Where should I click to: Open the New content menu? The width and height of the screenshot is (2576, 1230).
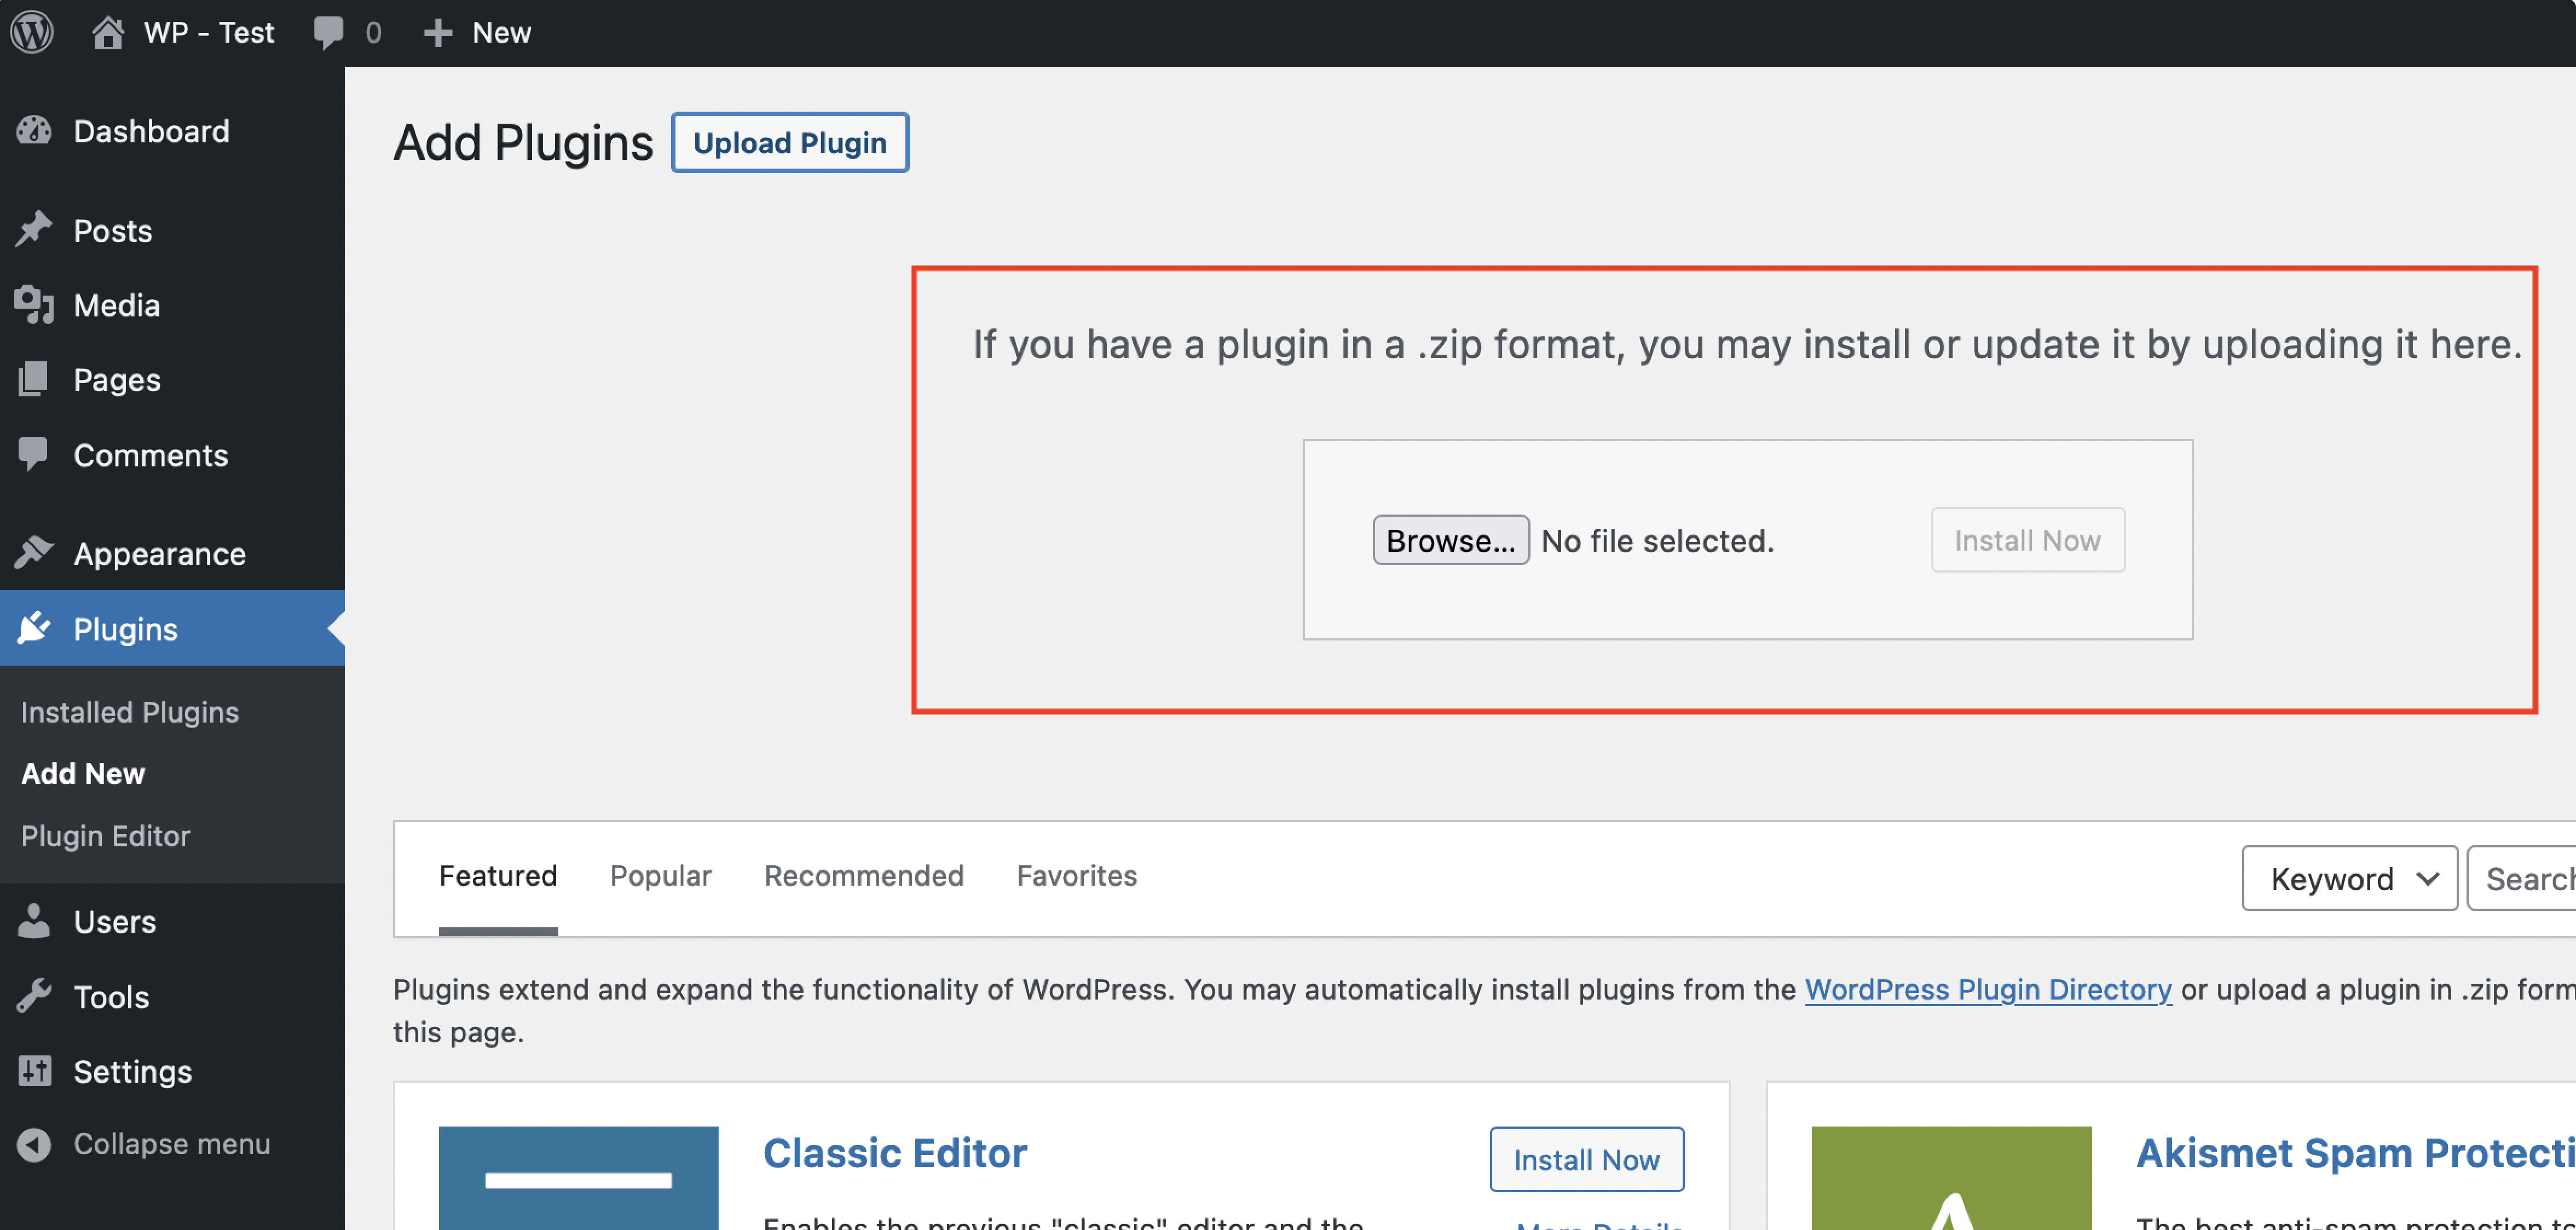(x=501, y=32)
